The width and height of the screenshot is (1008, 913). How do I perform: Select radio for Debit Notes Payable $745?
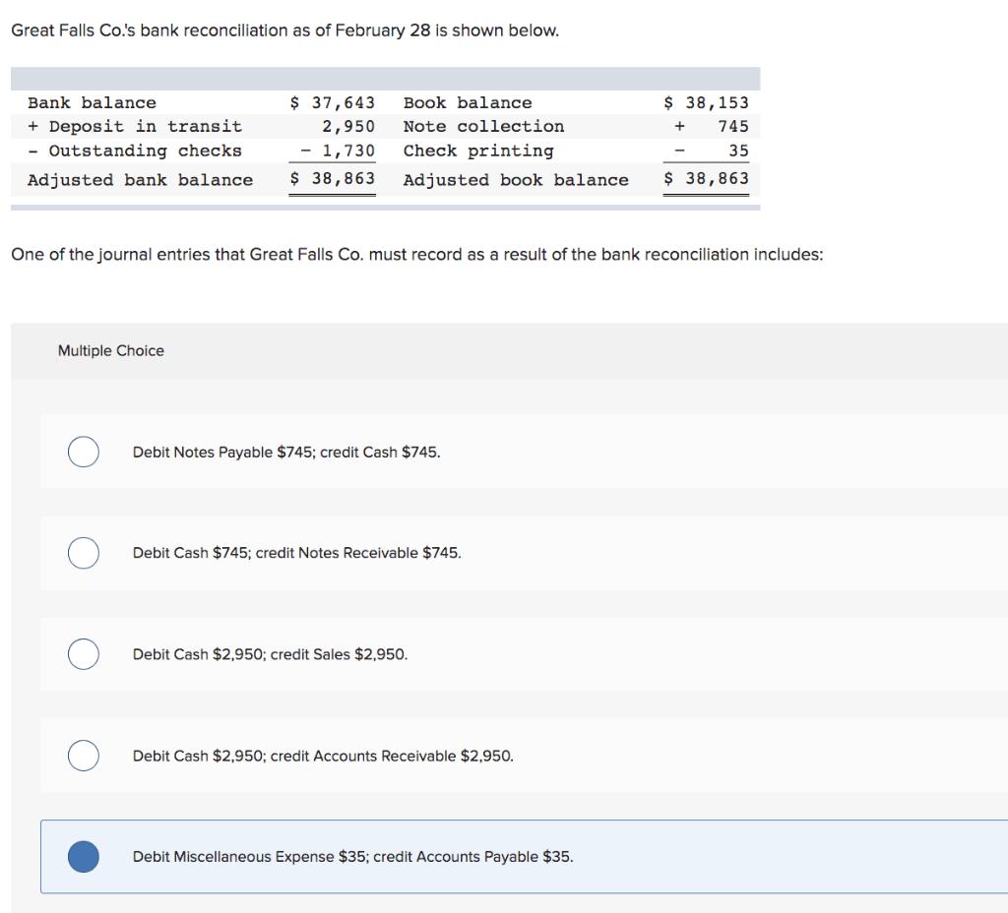click(x=84, y=452)
